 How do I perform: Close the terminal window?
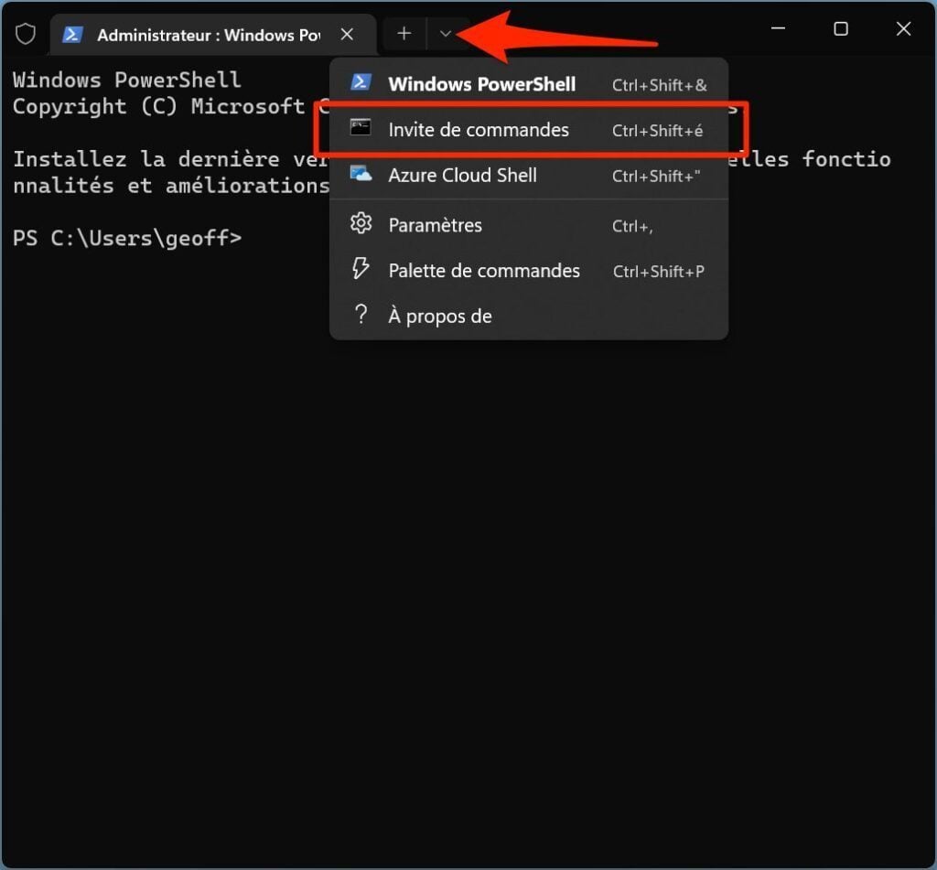903,28
